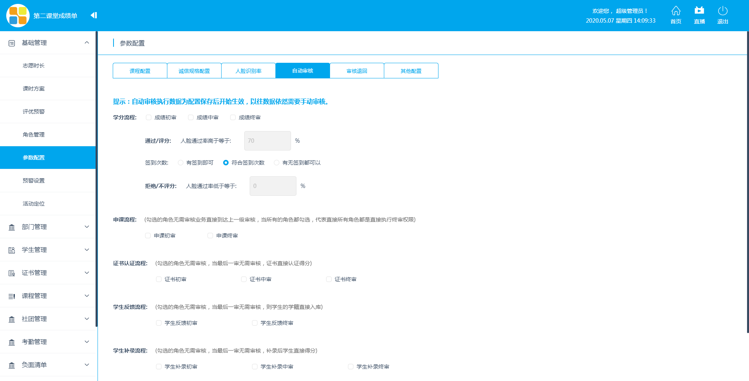The width and height of the screenshot is (749, 381).
Task: Expand 课程管理 menu chevron
Action: point(87,296)
